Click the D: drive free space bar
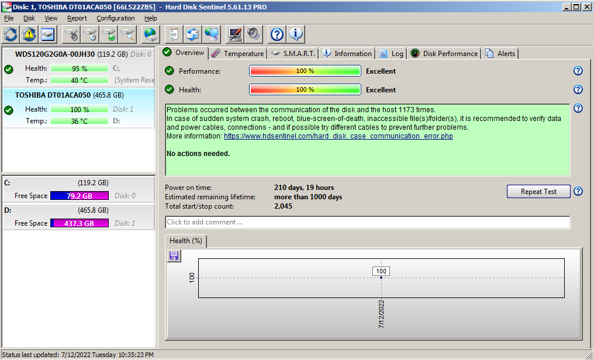This screenshot has width=594, height=360. click(x=79, y=223)
